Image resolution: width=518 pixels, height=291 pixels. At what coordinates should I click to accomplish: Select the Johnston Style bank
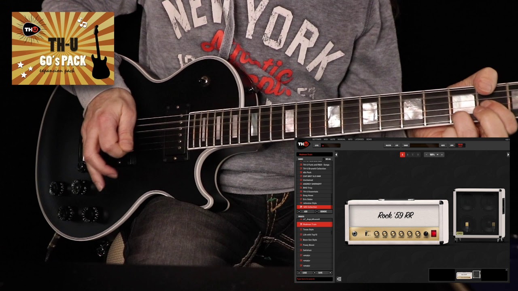click(314, 203)
